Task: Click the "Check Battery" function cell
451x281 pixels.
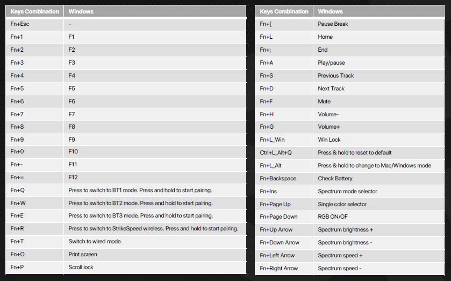Action: (x=335, y=179)
